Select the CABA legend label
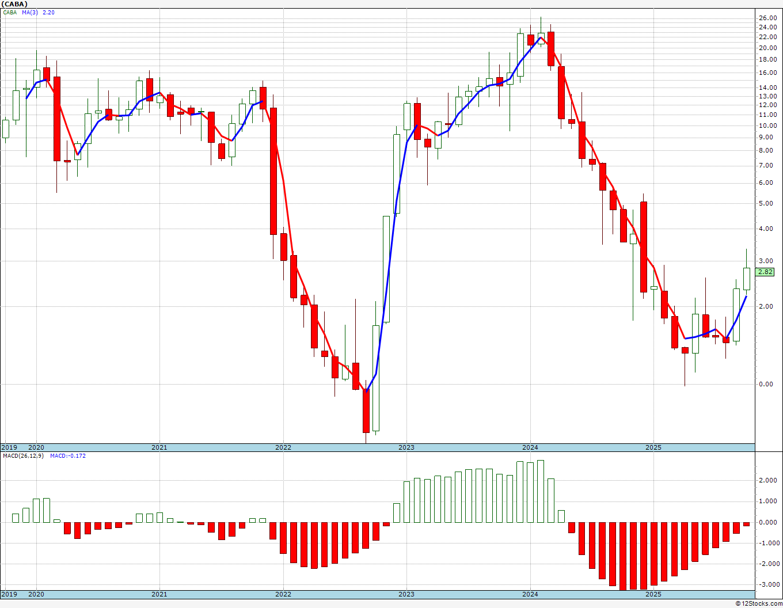 (10, 12)
